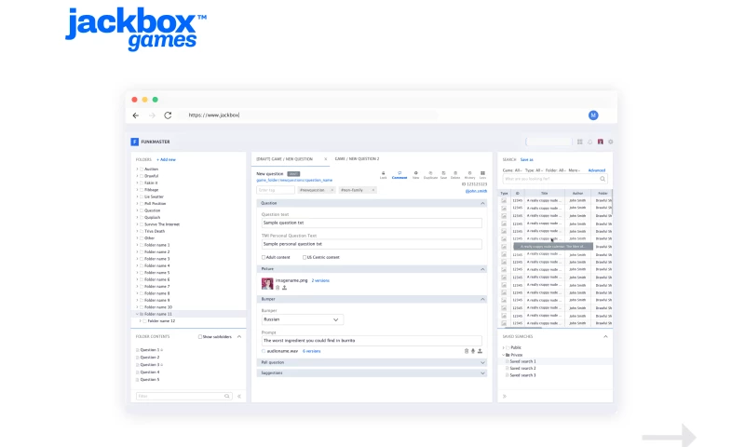Click the '+ Add new' folder link
The height and width of the screenshot is (447, 745).
(x=167, y=159)
